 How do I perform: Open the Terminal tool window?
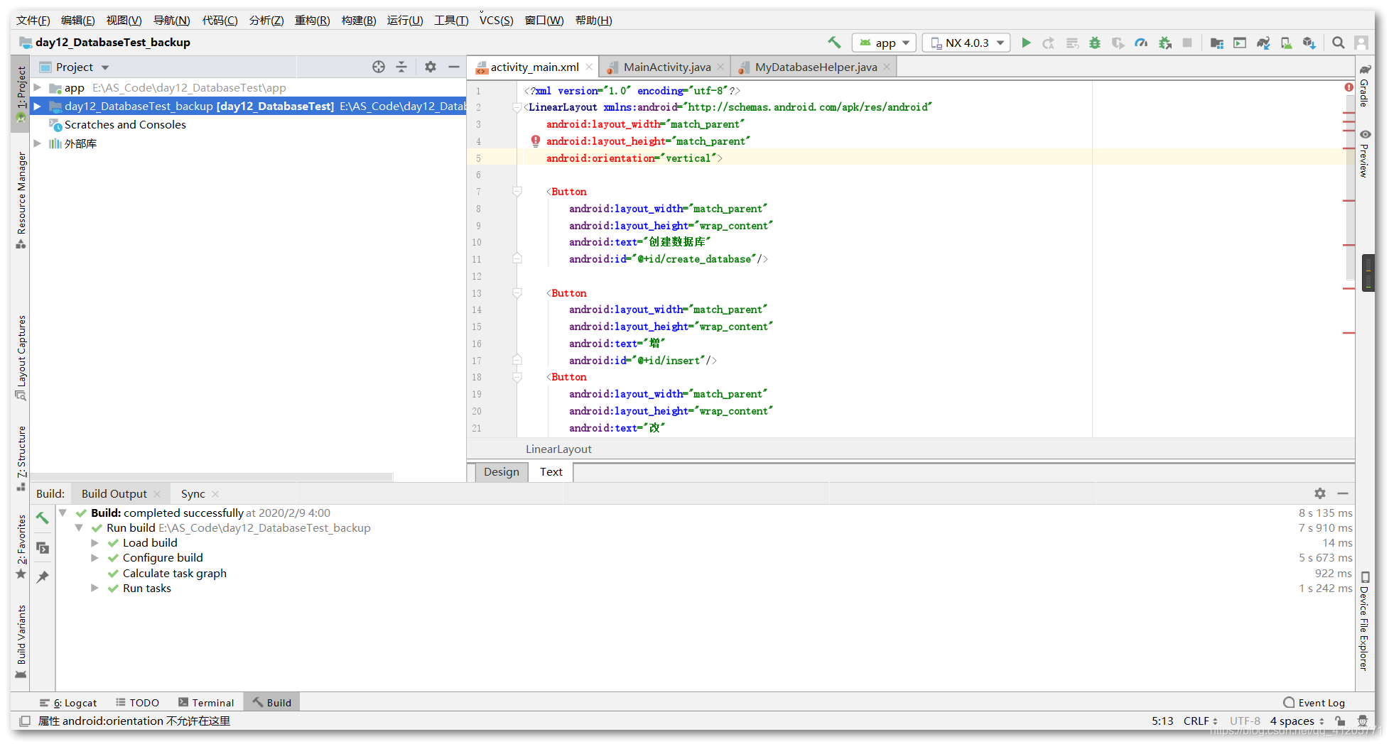[x=206, y=703]
